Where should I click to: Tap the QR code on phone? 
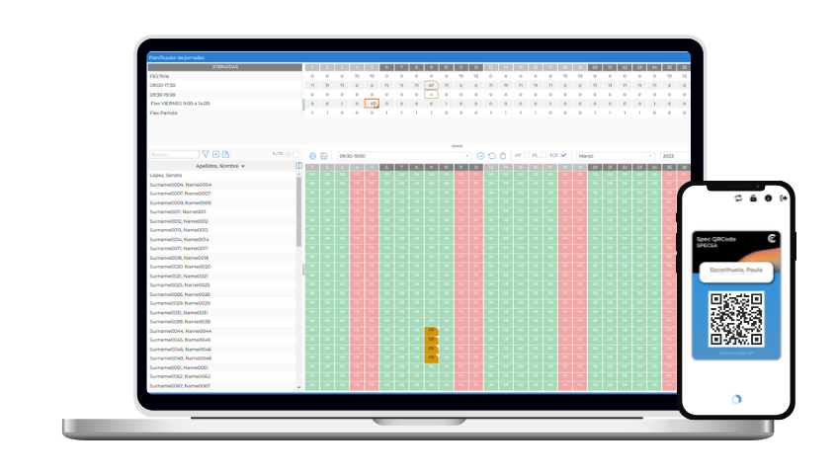click(736, 319)
